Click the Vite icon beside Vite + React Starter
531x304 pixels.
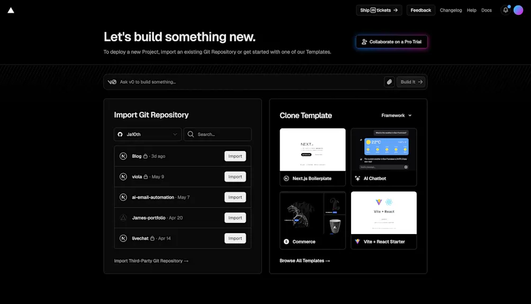coord(357,242)
